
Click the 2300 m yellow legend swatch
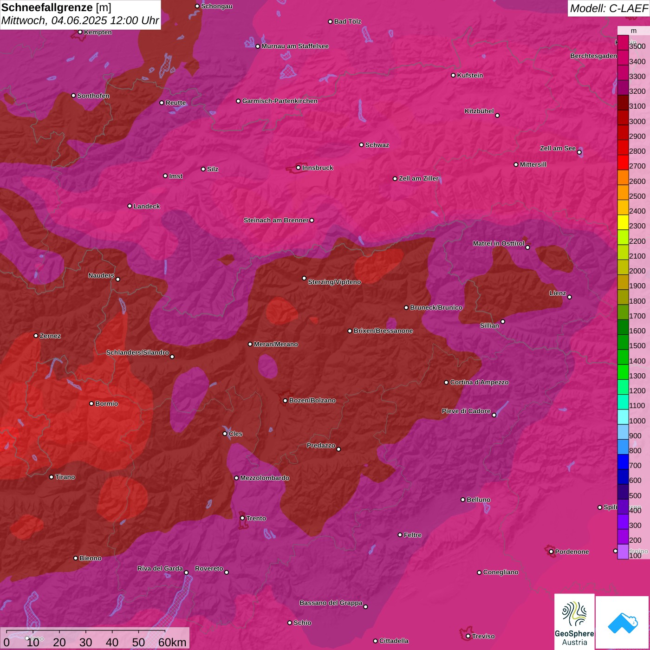(623, 222)
